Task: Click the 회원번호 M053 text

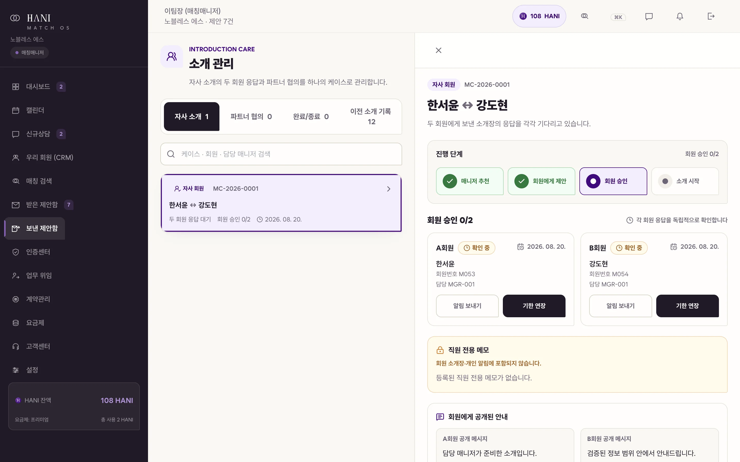Action: (x=456, y=274)
